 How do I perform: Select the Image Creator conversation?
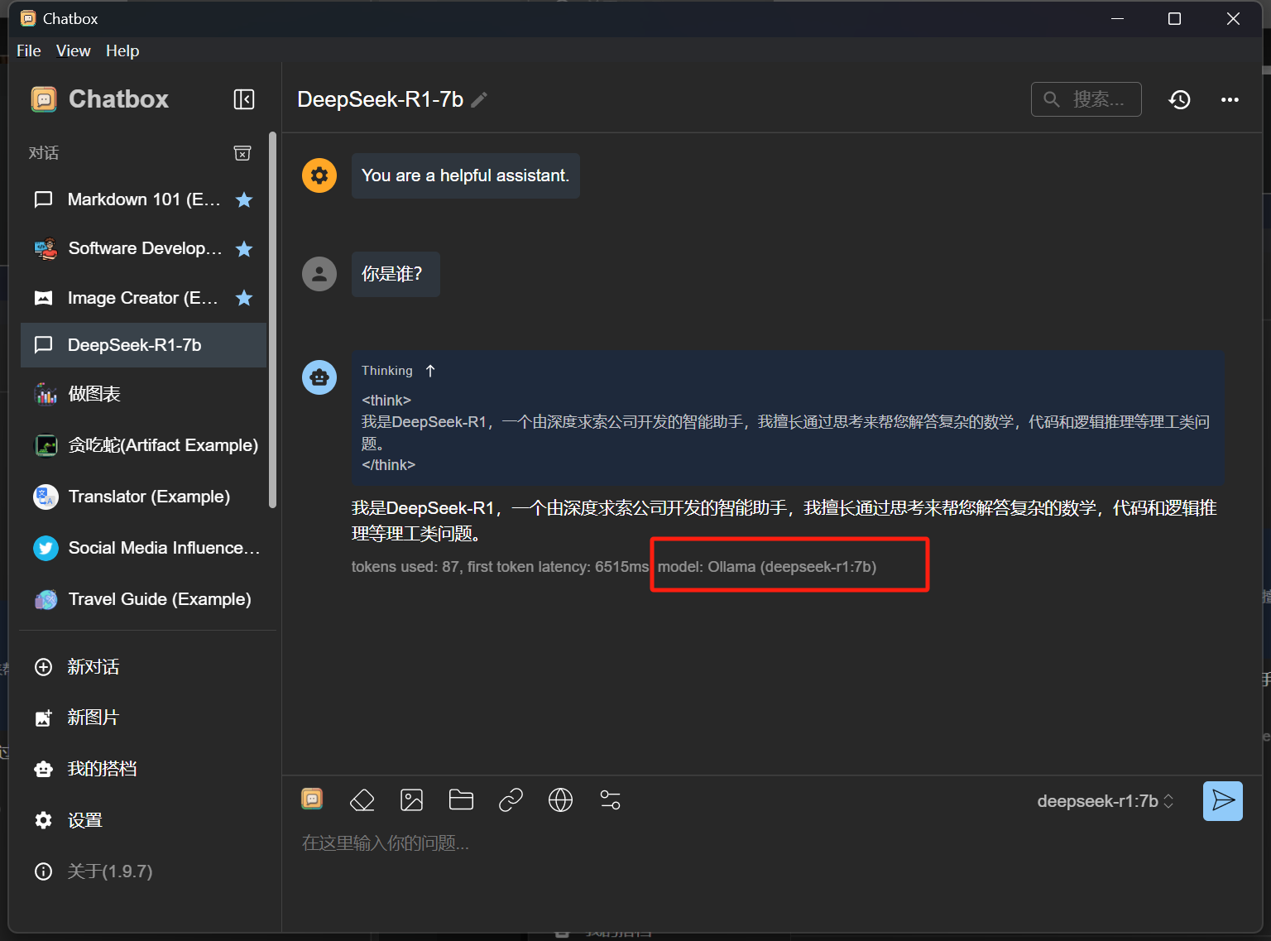pyautogui.click(x=143, y=298)
